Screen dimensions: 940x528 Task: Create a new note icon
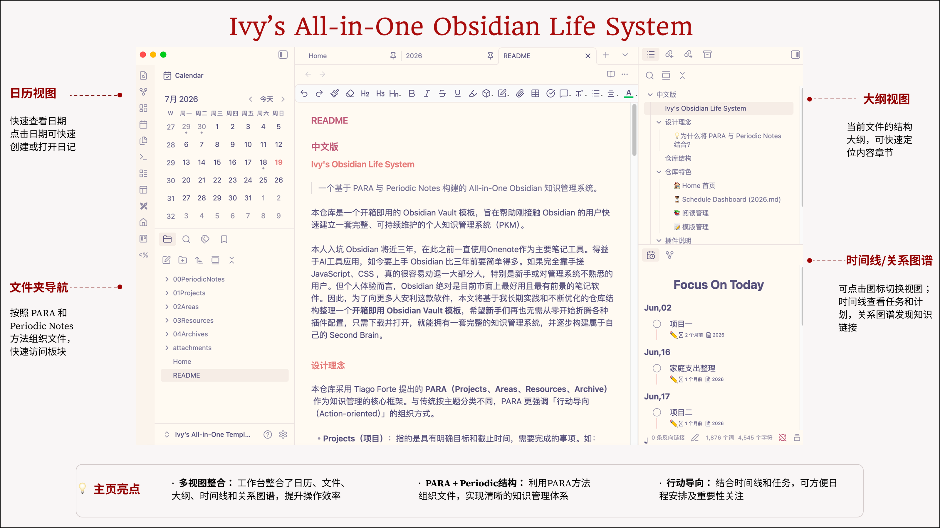[166, 260]
